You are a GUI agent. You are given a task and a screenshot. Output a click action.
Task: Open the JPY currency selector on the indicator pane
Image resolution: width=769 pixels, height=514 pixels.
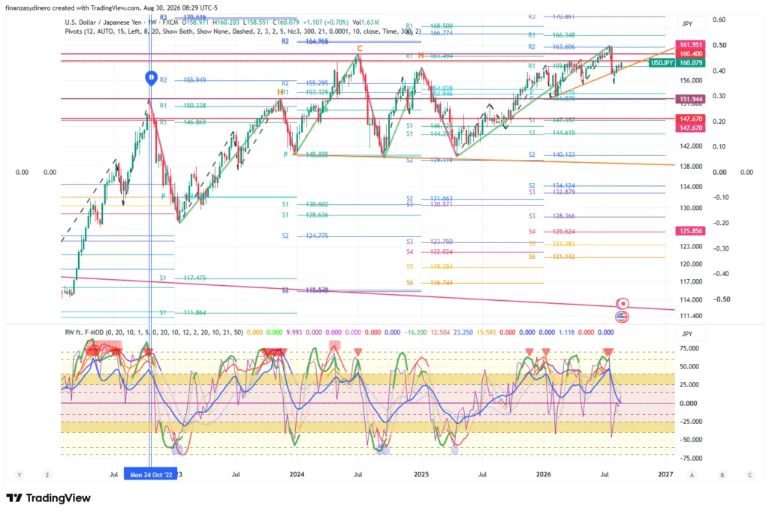click(691, 334)
